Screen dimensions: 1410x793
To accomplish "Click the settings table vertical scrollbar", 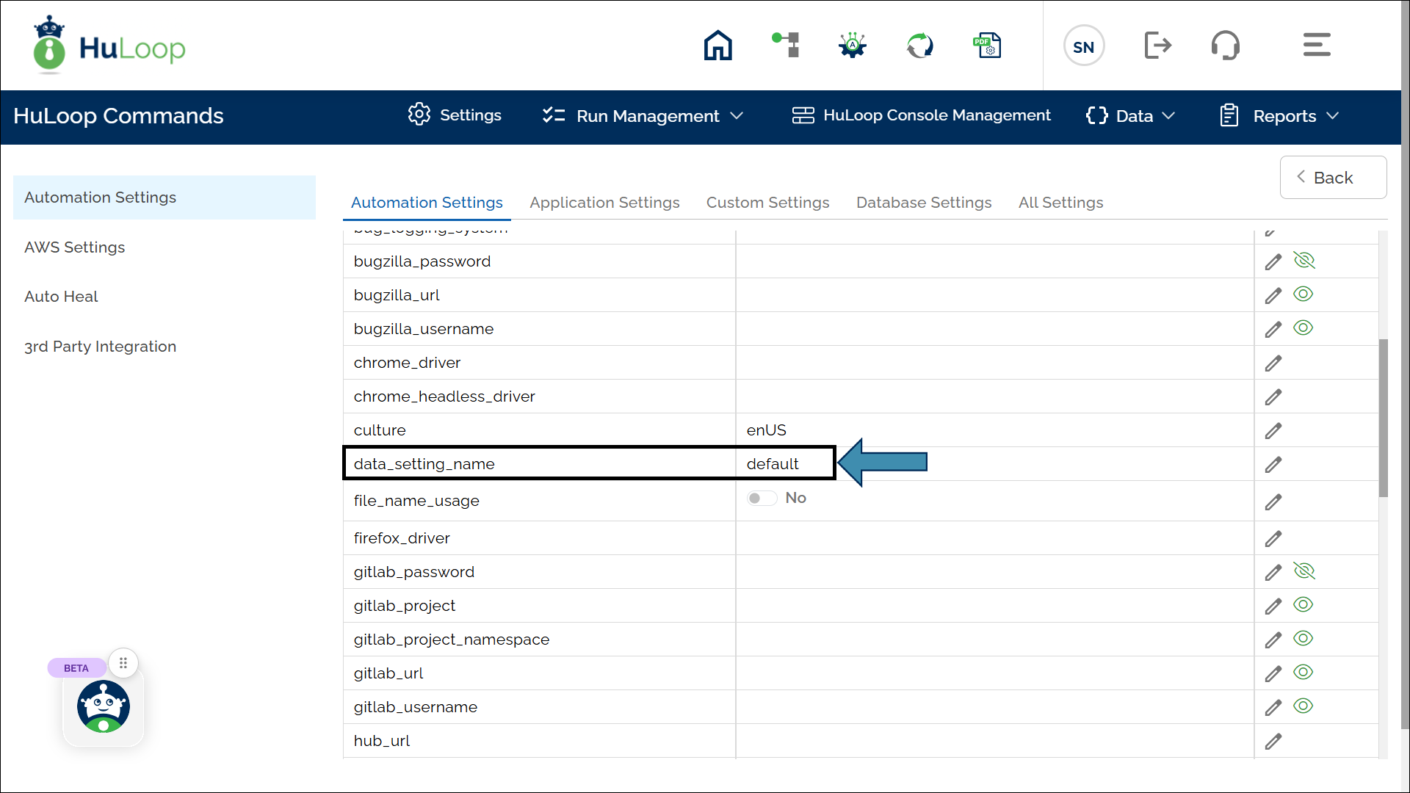I will point(1383,419).
